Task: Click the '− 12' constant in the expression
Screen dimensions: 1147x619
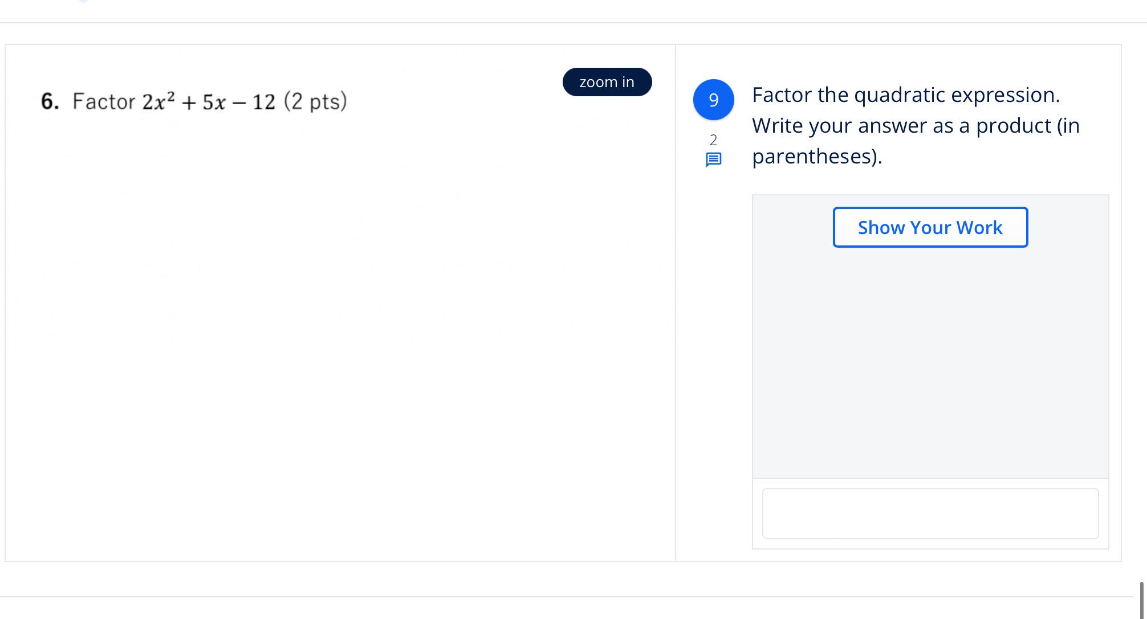Action: click(254, 102)
